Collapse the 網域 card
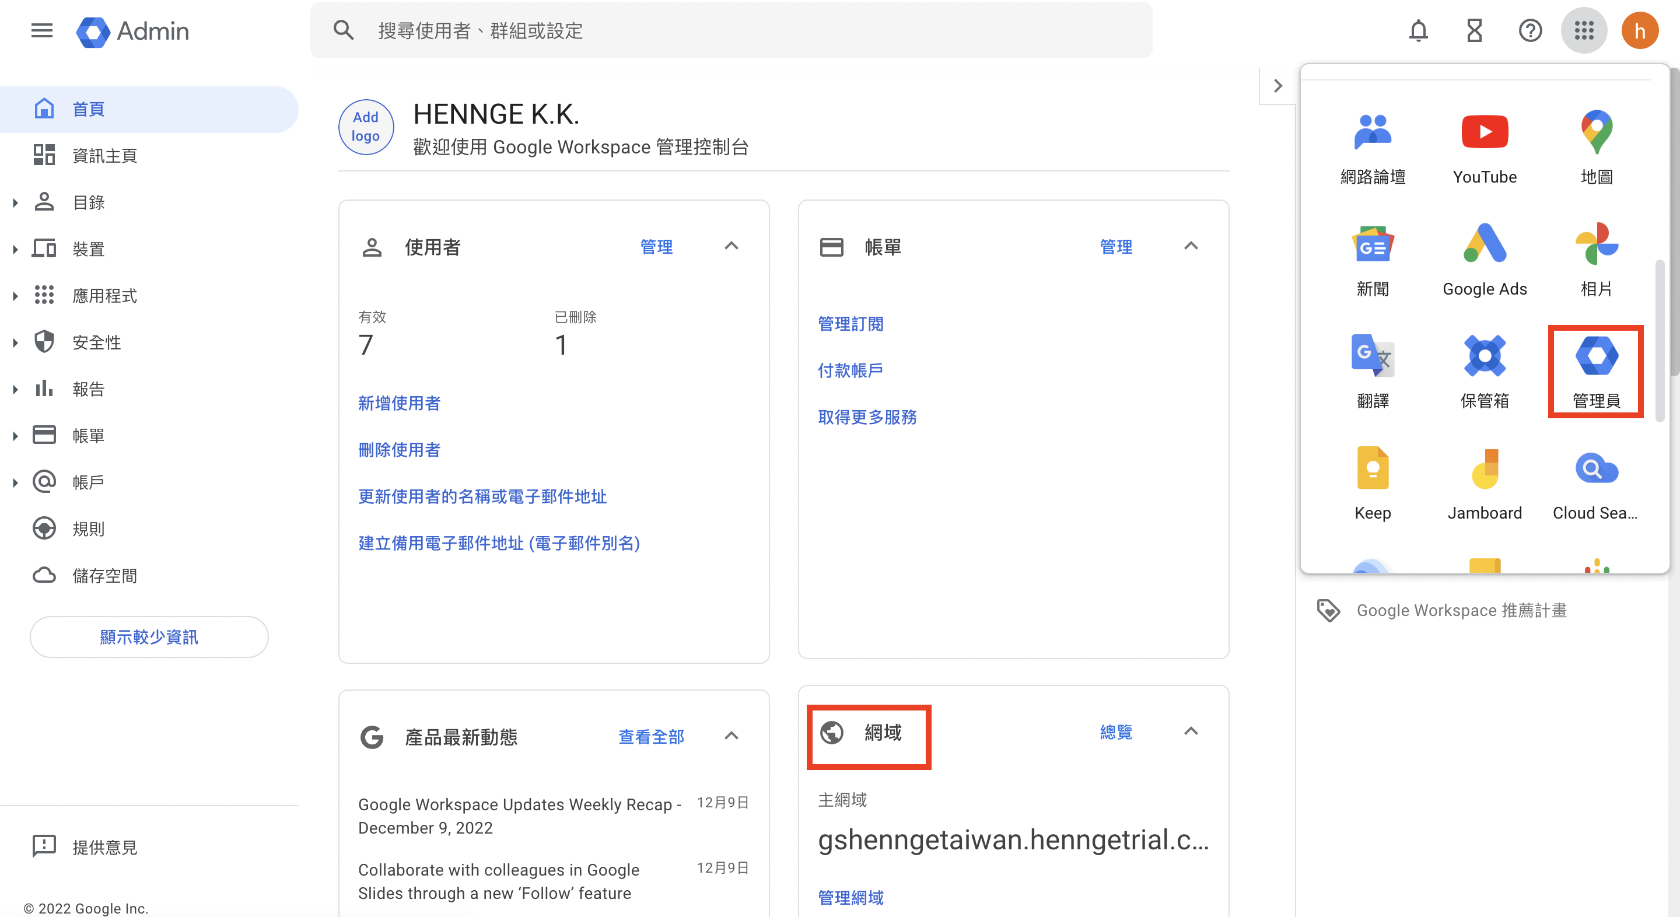 [1190, 731]
